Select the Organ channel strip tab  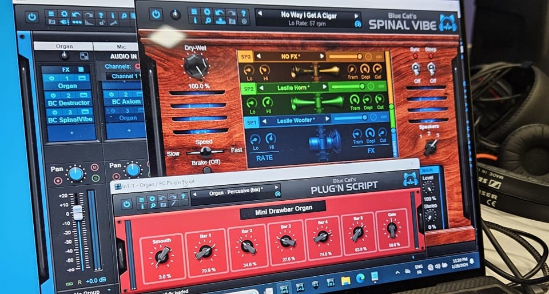[64, 46]
